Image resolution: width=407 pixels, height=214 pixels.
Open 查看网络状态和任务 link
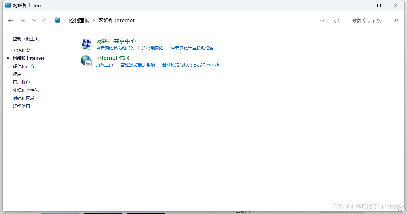click(x=115, y=48)
